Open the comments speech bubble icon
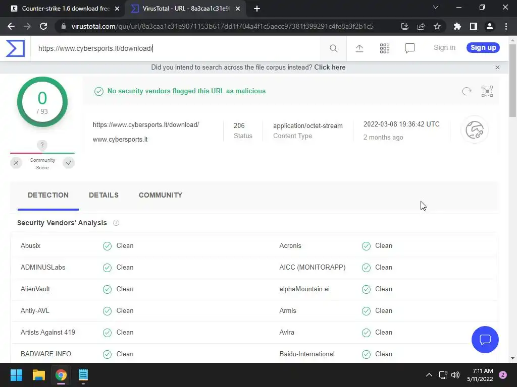The height and width of the screenshot is (387, 517). (x=409, y=48)
